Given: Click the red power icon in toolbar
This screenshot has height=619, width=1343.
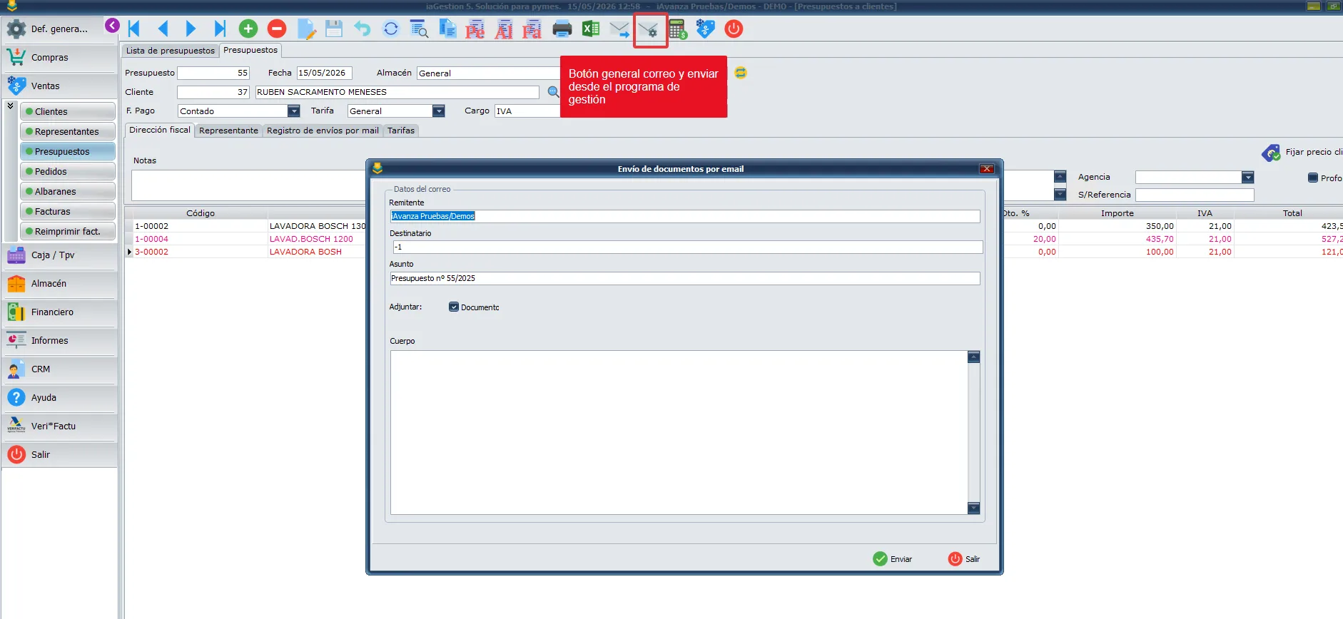Looking at the screenshot, I should point(734,29).
